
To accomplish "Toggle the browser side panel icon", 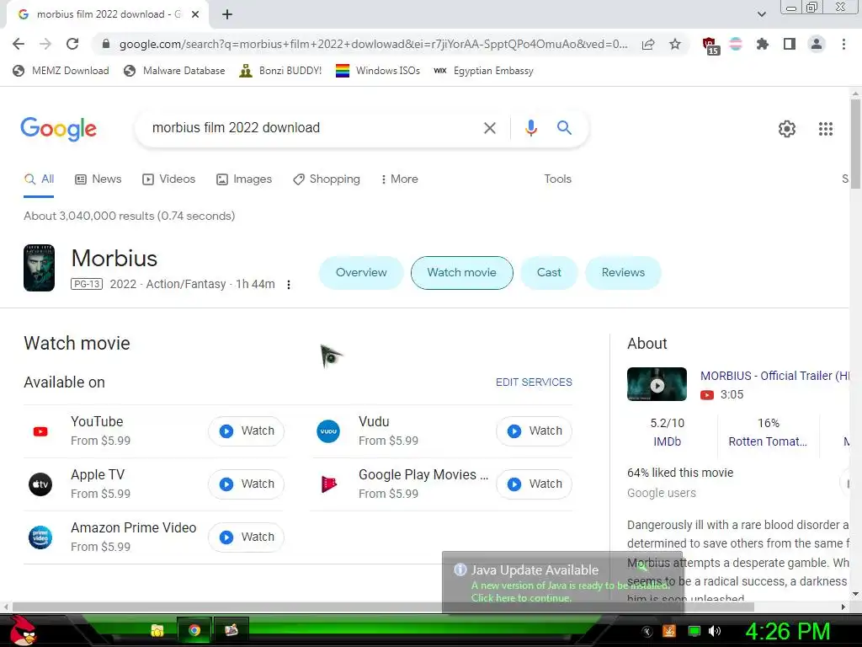I will click(790, 44).
